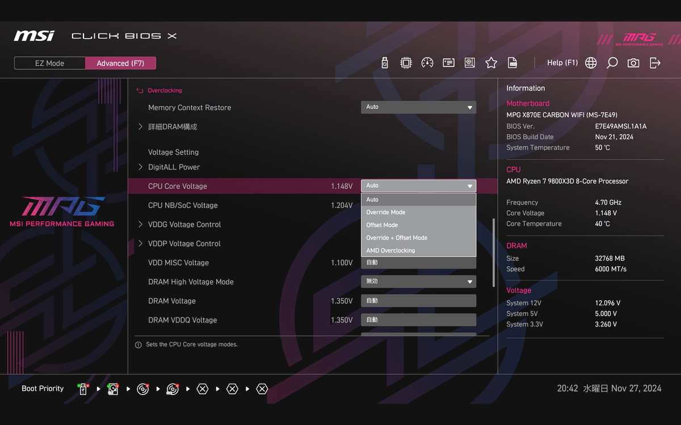The width and height of the screenshot is (681, 425).
Task: Open the speedometer gauge overclocking icon
Action: pyautogui.click(x=427, y=63)
